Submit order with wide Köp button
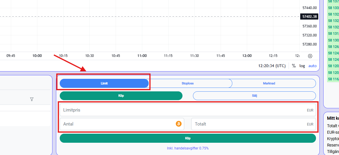 coord(188,138)
